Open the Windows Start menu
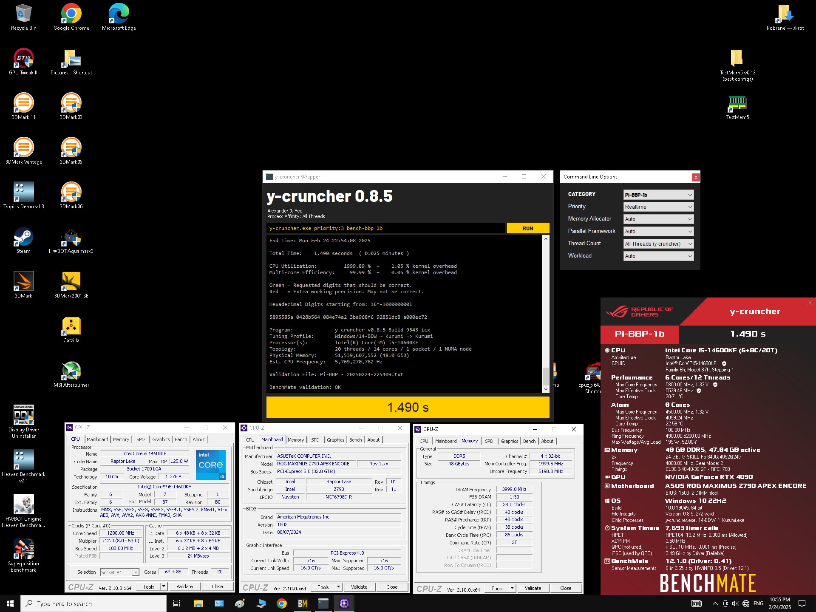This screenshot has width=816, height=612. (x=10, y=603)
